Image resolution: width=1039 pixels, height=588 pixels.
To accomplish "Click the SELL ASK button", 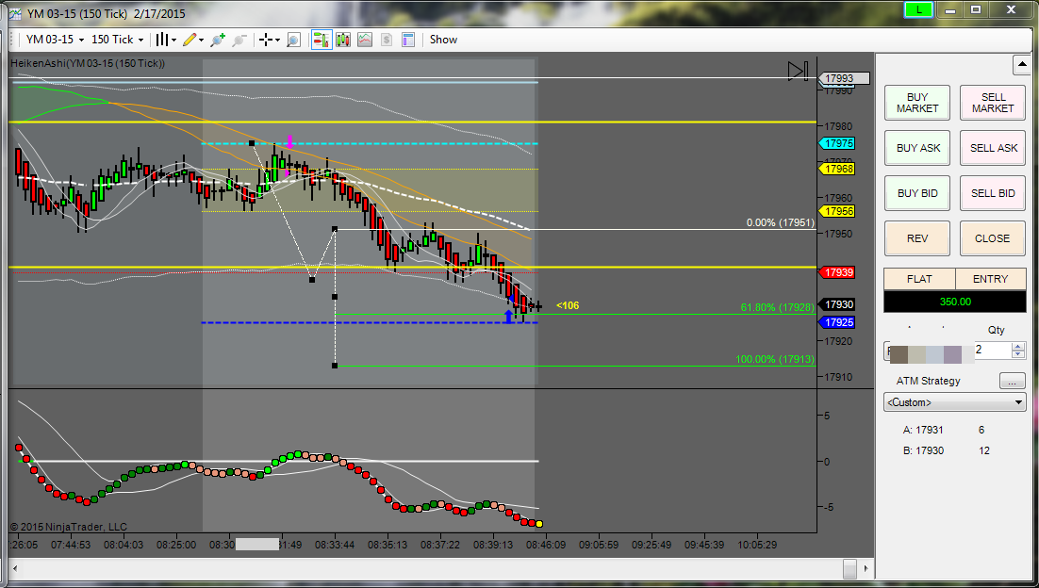I will pos(993,148).
